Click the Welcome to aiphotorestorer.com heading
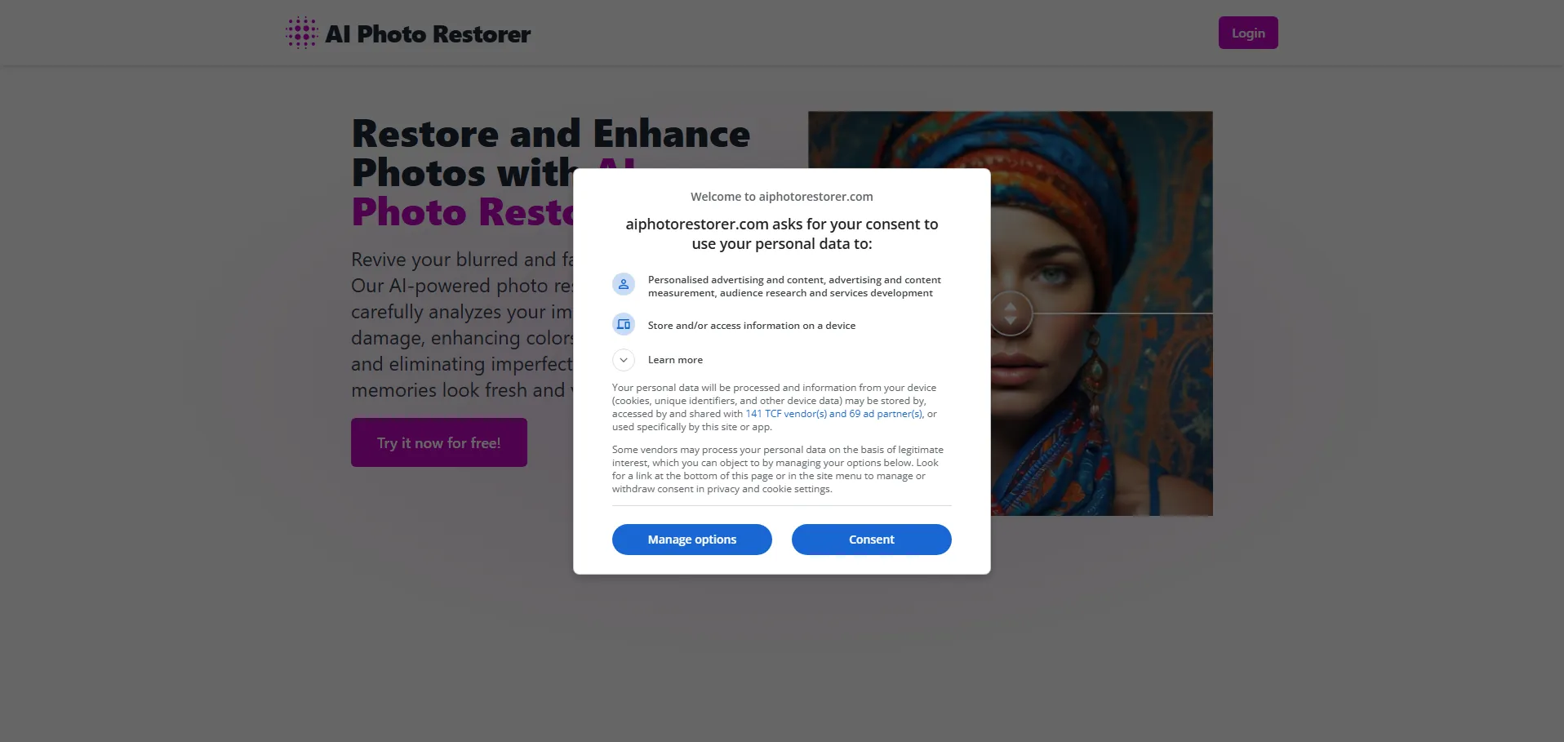The width and height of the screenshot is (1564, 742). coord(782,197)
